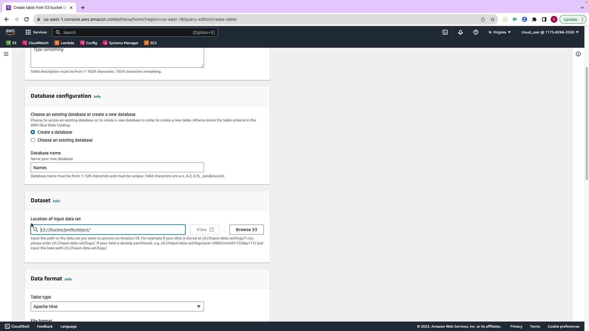589x331 pixels.
Task: Expand the cloud_user account menu
Action: (x=550, y=32)
